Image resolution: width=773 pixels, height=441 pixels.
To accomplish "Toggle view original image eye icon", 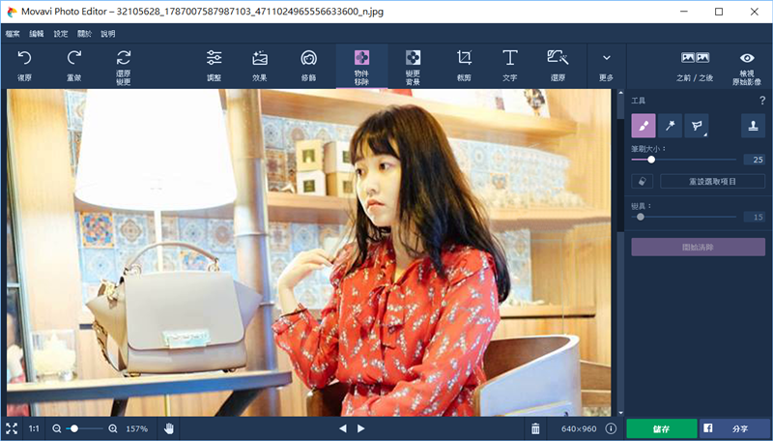I will click(x=747, y=64).
